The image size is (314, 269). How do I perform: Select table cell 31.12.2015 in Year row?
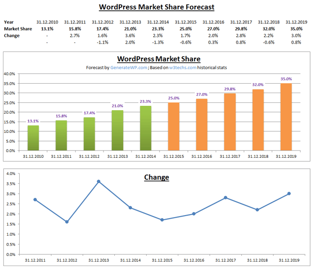pos(185,22)
